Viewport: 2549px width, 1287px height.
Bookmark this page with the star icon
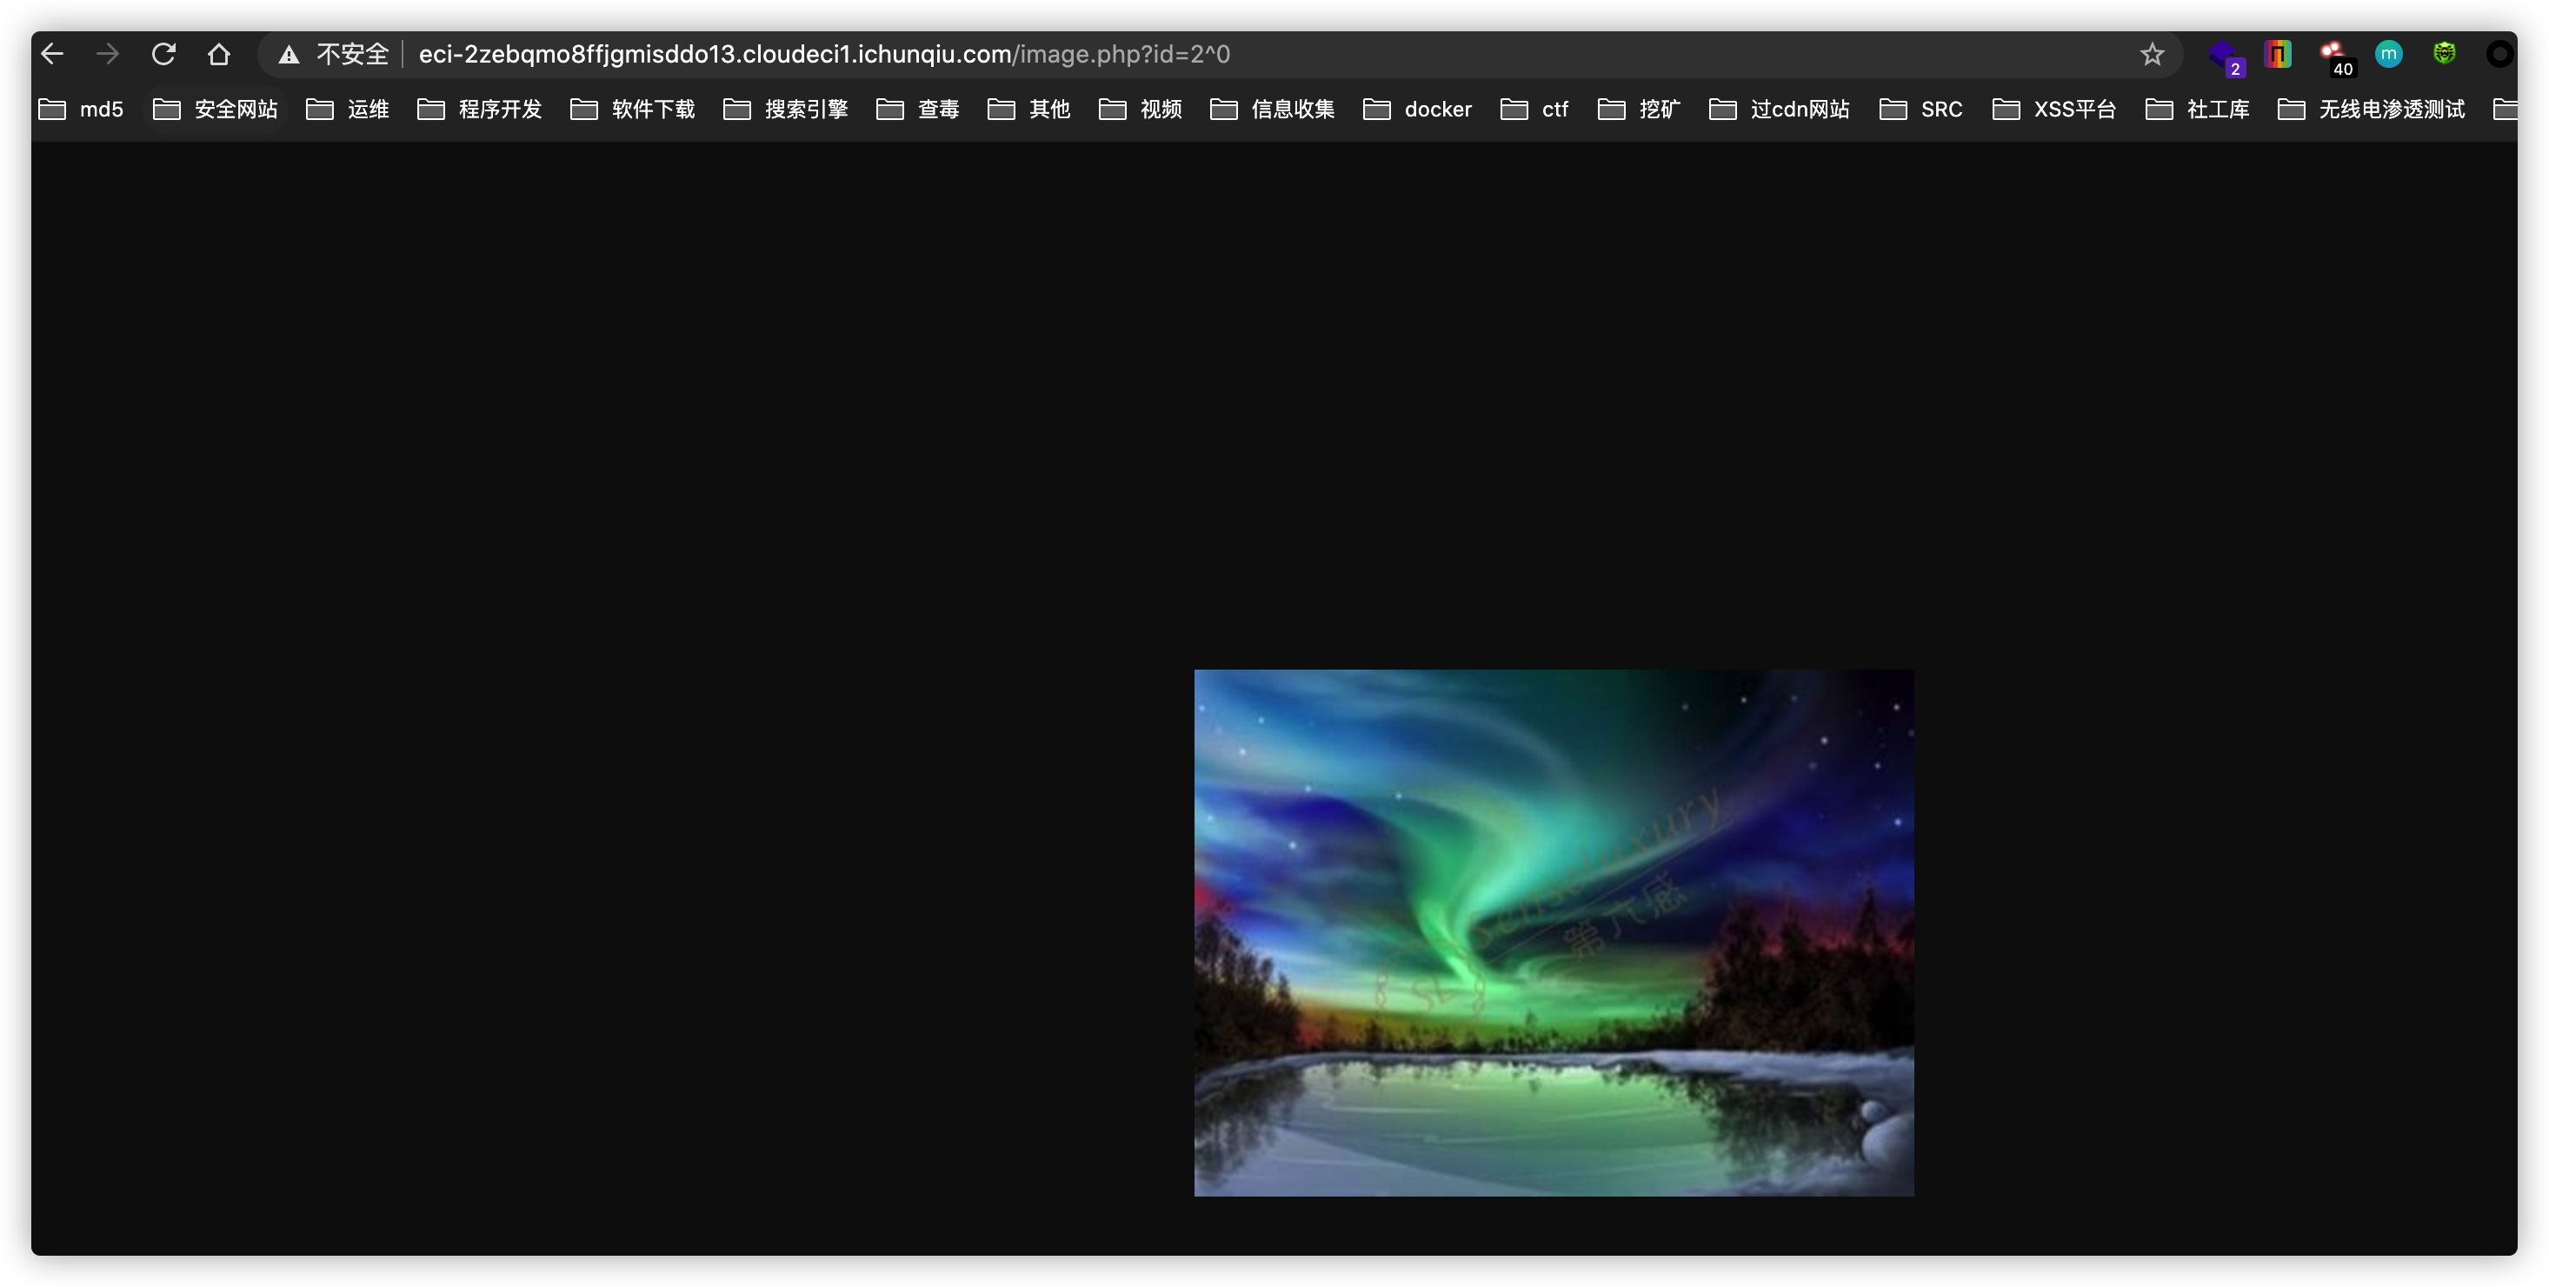pos(2151,55)
